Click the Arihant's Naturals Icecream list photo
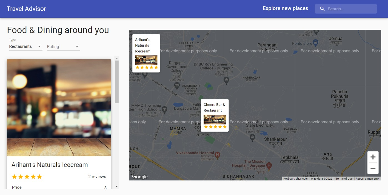The image size is (388, 196). 59,108
